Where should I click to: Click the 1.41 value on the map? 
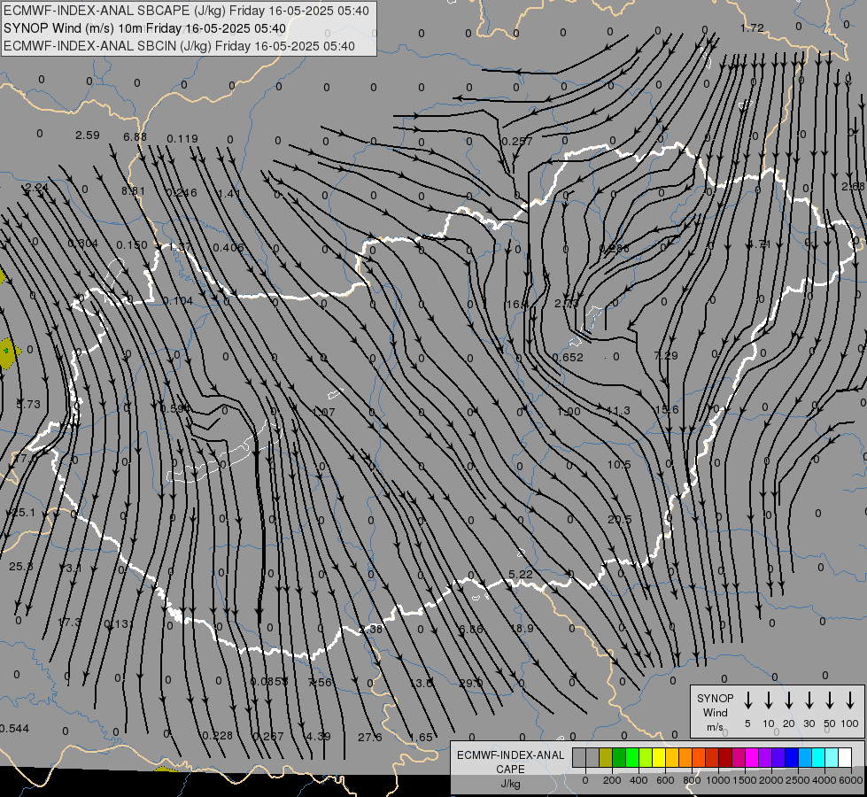pos(228,193)
